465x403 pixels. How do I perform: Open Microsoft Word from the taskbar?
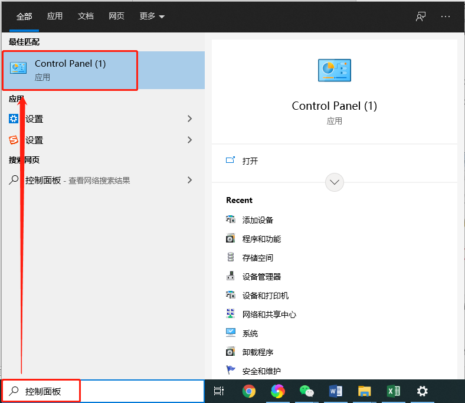coord(335,391)
